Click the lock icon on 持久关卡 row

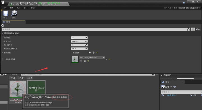(191, 95)
